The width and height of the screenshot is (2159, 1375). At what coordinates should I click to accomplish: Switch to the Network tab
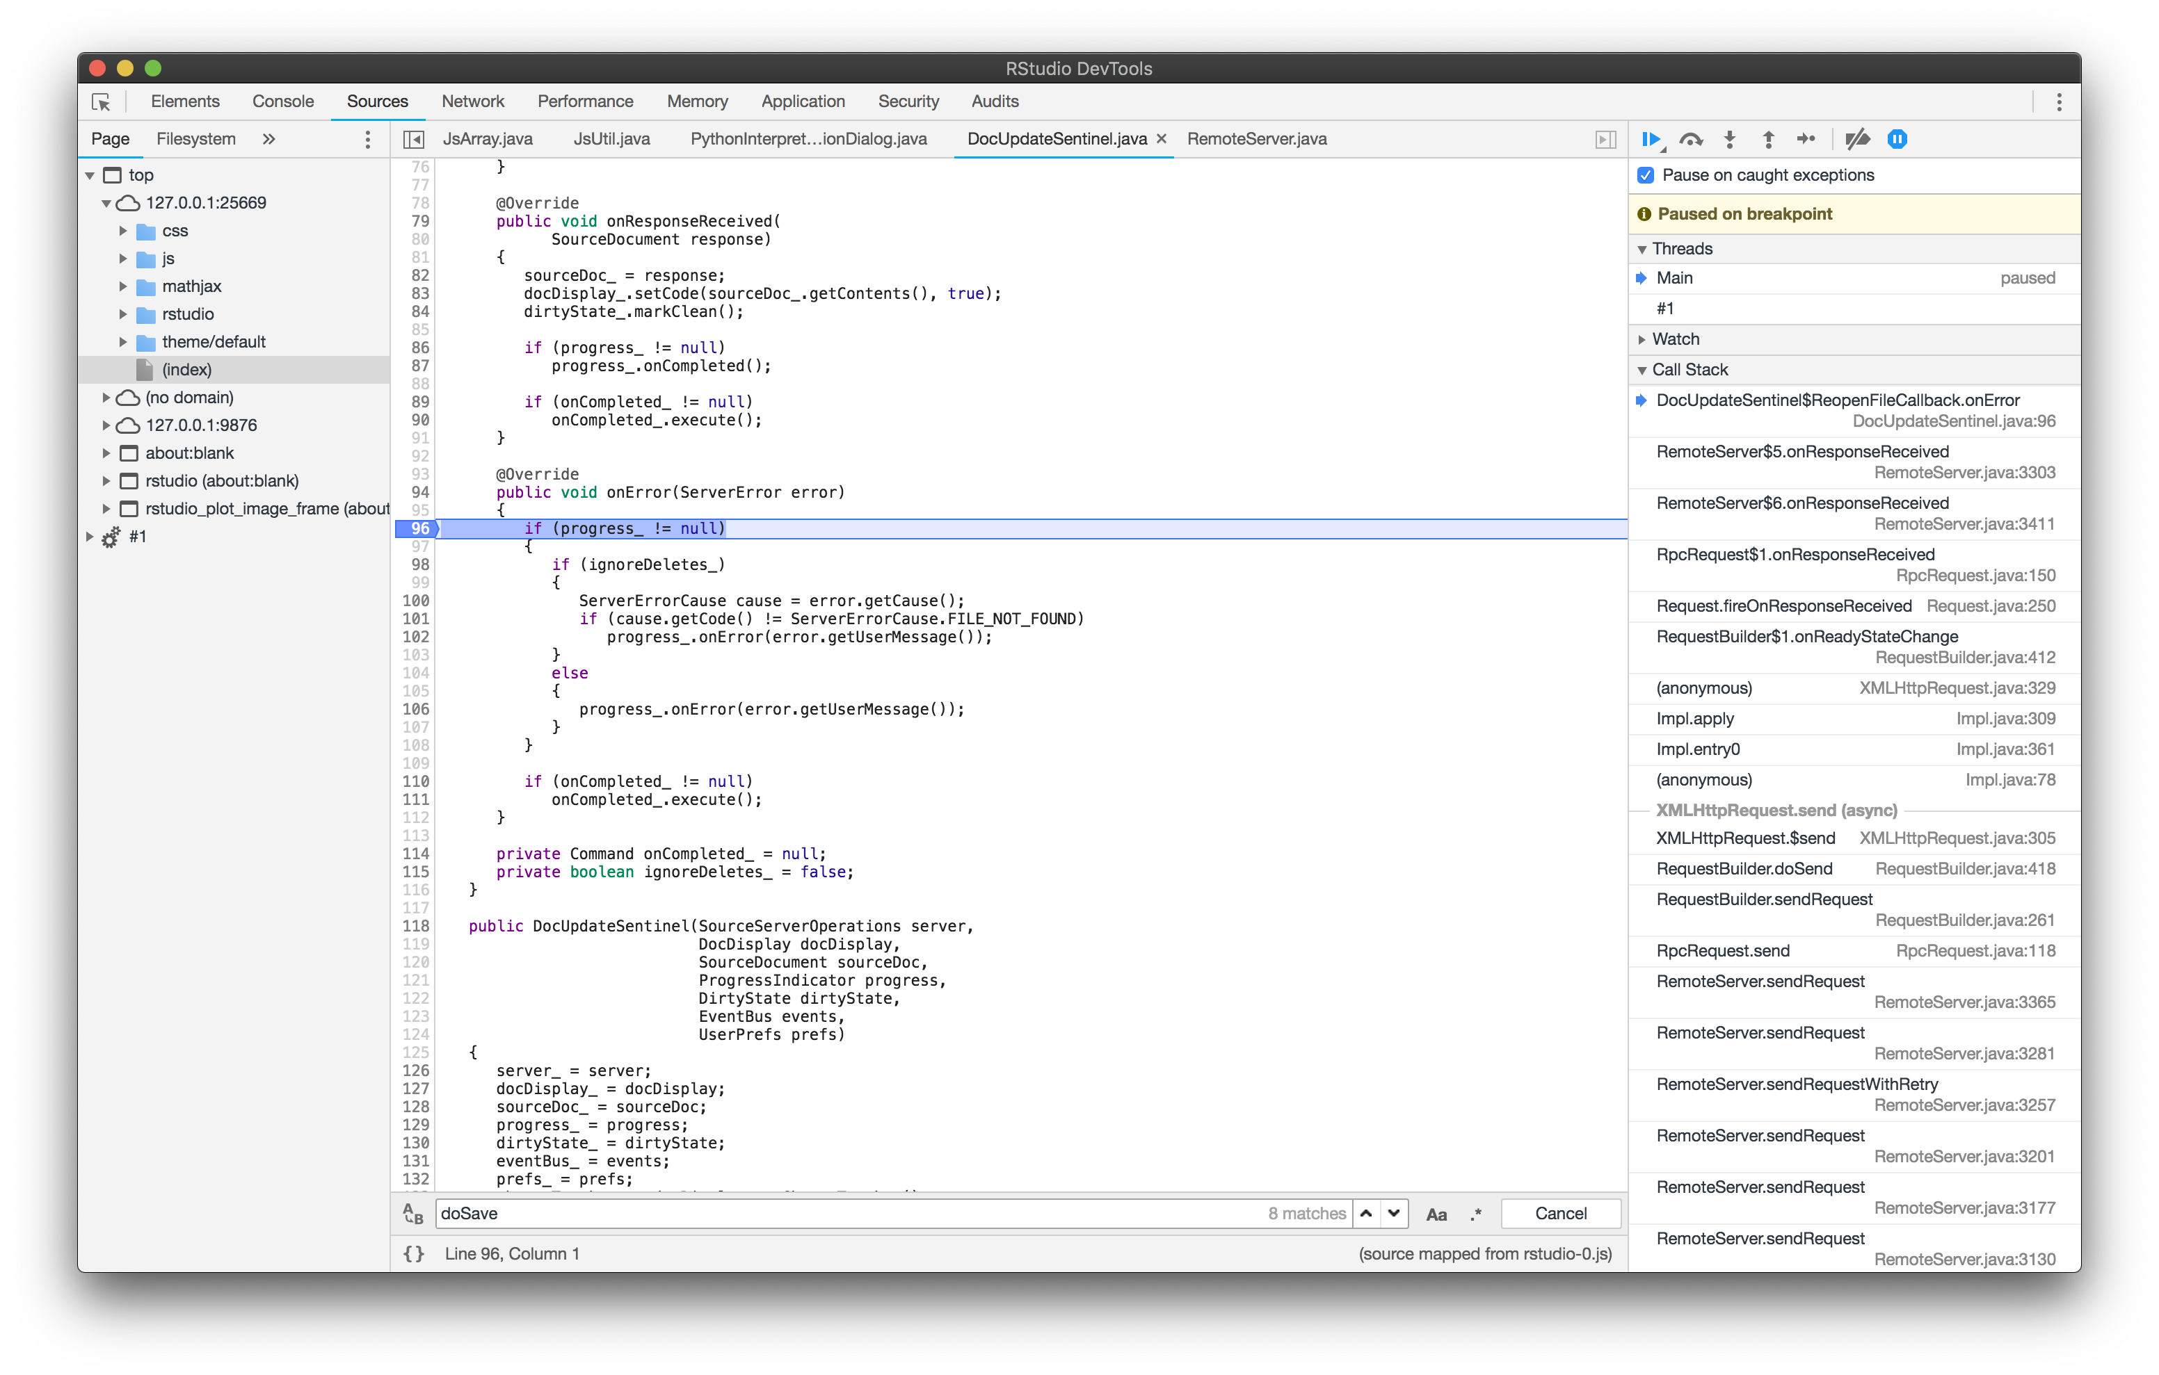click(x=472, y=101)
